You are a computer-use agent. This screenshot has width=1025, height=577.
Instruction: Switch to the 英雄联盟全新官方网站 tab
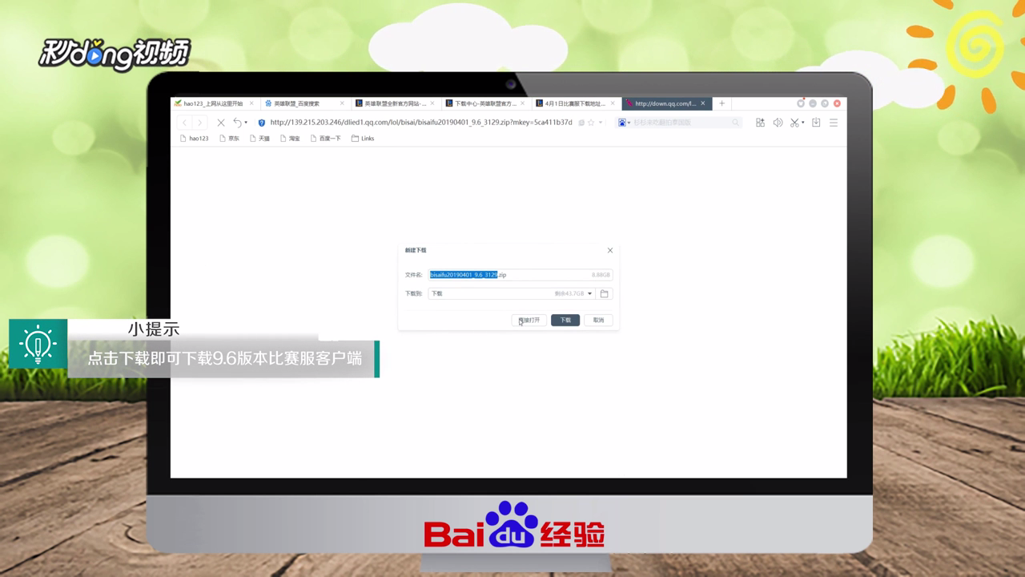[x=395, y=103]
